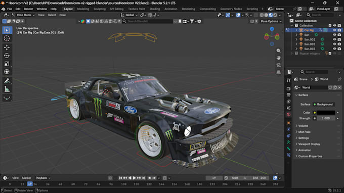Screen dimensions: 344x193
Task: Open the Bone properties tab
Action: point(288,149)
